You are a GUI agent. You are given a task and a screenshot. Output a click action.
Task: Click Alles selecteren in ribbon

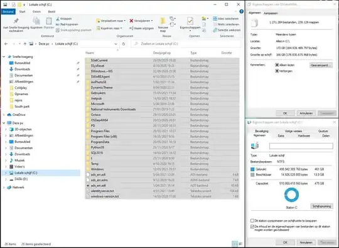pos(226,19)
